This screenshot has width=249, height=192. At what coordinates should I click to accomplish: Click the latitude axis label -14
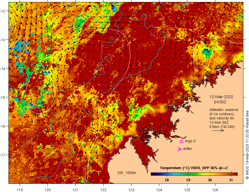point(3,69)
